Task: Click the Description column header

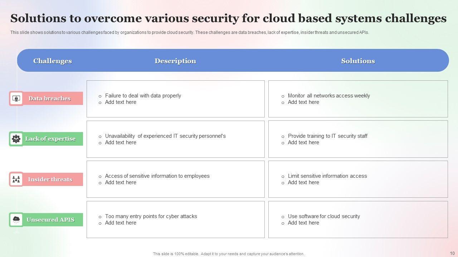Action: tap(175, 61)
